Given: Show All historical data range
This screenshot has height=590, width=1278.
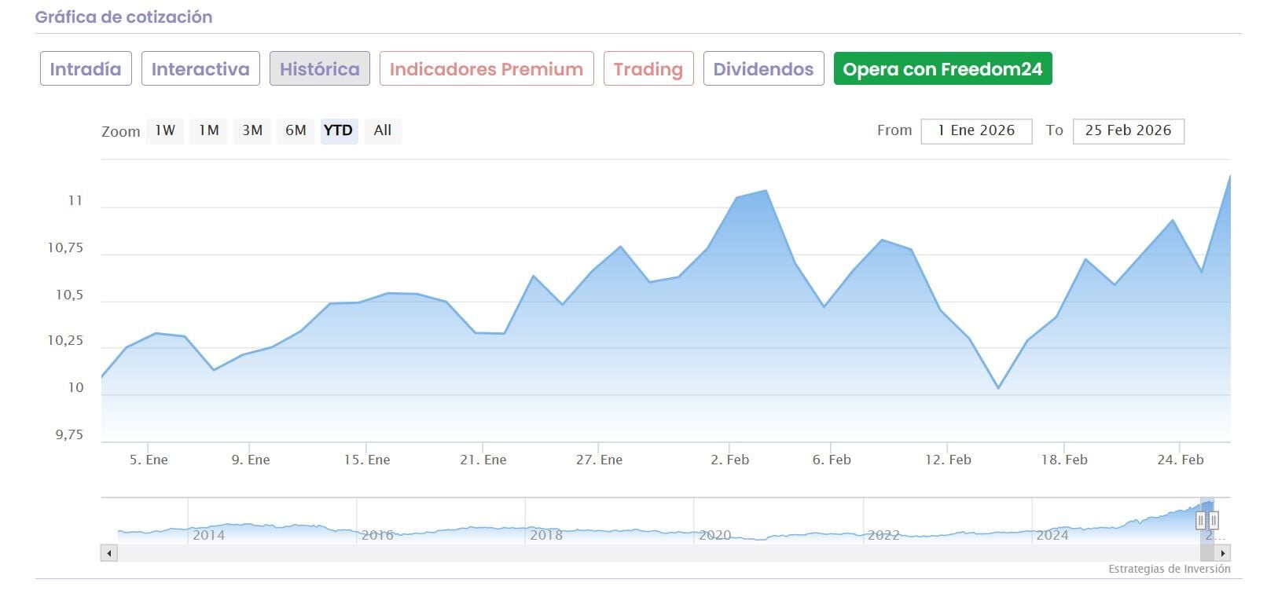Looking at the screenshot, I should (383, 130).
